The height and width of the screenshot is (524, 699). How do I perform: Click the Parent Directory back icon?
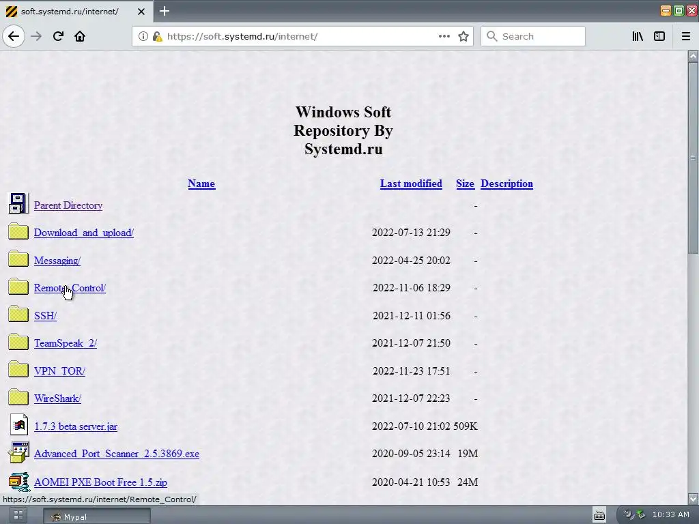pyautogui.click(x=18, y=203)
